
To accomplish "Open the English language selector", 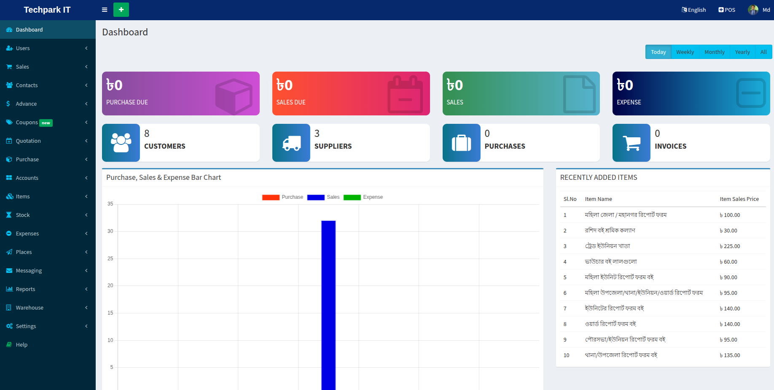I will tap(693, 9).
